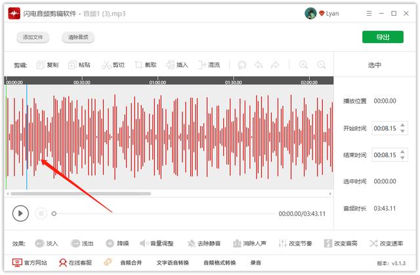The image size is (420, 275).
Task: Zoom out of the waveform
Action: point(321,65)
